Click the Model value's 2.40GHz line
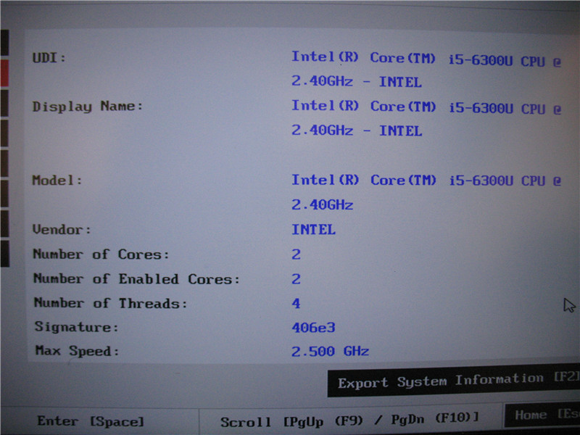This screenshot has width=580, height=435. 322,204
